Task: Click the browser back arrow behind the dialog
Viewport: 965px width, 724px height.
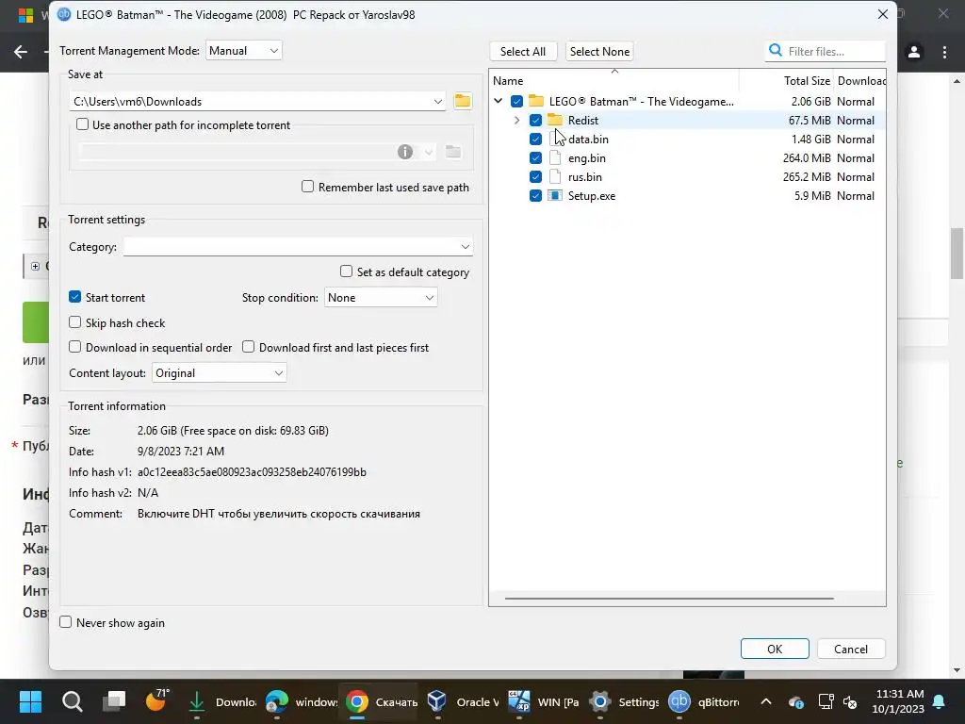Action: click(21, 52)
